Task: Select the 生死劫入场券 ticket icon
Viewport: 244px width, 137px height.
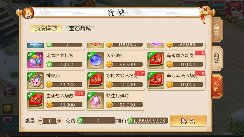Action: tap(35, 101)
